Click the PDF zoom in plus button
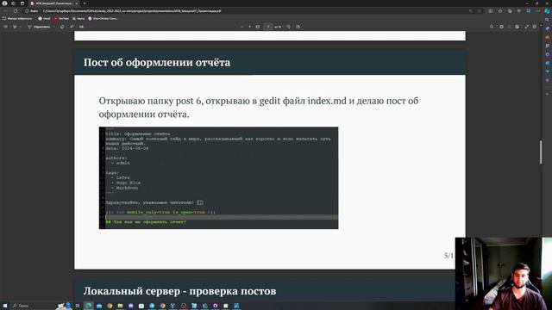 point(249,27)
